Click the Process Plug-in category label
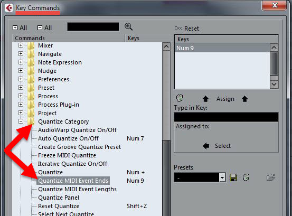Screen dimensions: 292x216 [59, 105]
